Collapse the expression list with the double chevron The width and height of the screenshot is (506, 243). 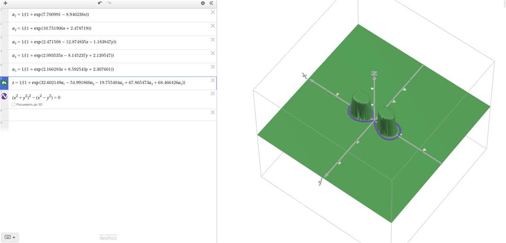211,3
